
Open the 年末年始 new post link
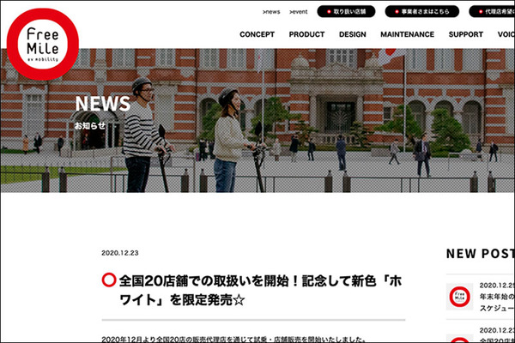pos(497,302)
